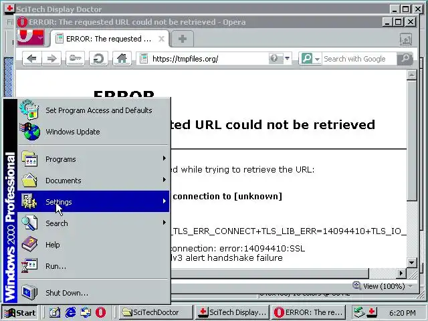Switch to SciTechDoctor taskbar button
428x321 pixels.
(x=156, y=312)
